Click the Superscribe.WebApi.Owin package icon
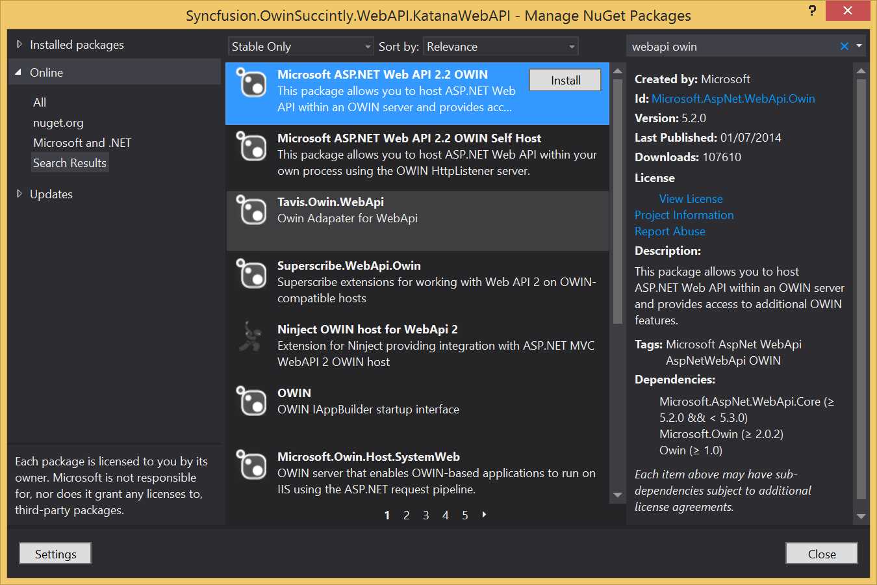This screenshot has height=585, width=877. 251,274
